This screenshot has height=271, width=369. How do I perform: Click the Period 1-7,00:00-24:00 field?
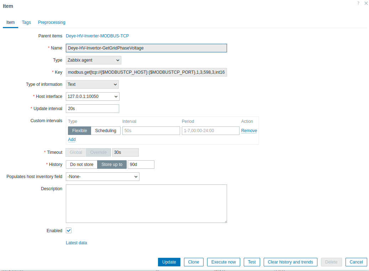coord(210,131)
